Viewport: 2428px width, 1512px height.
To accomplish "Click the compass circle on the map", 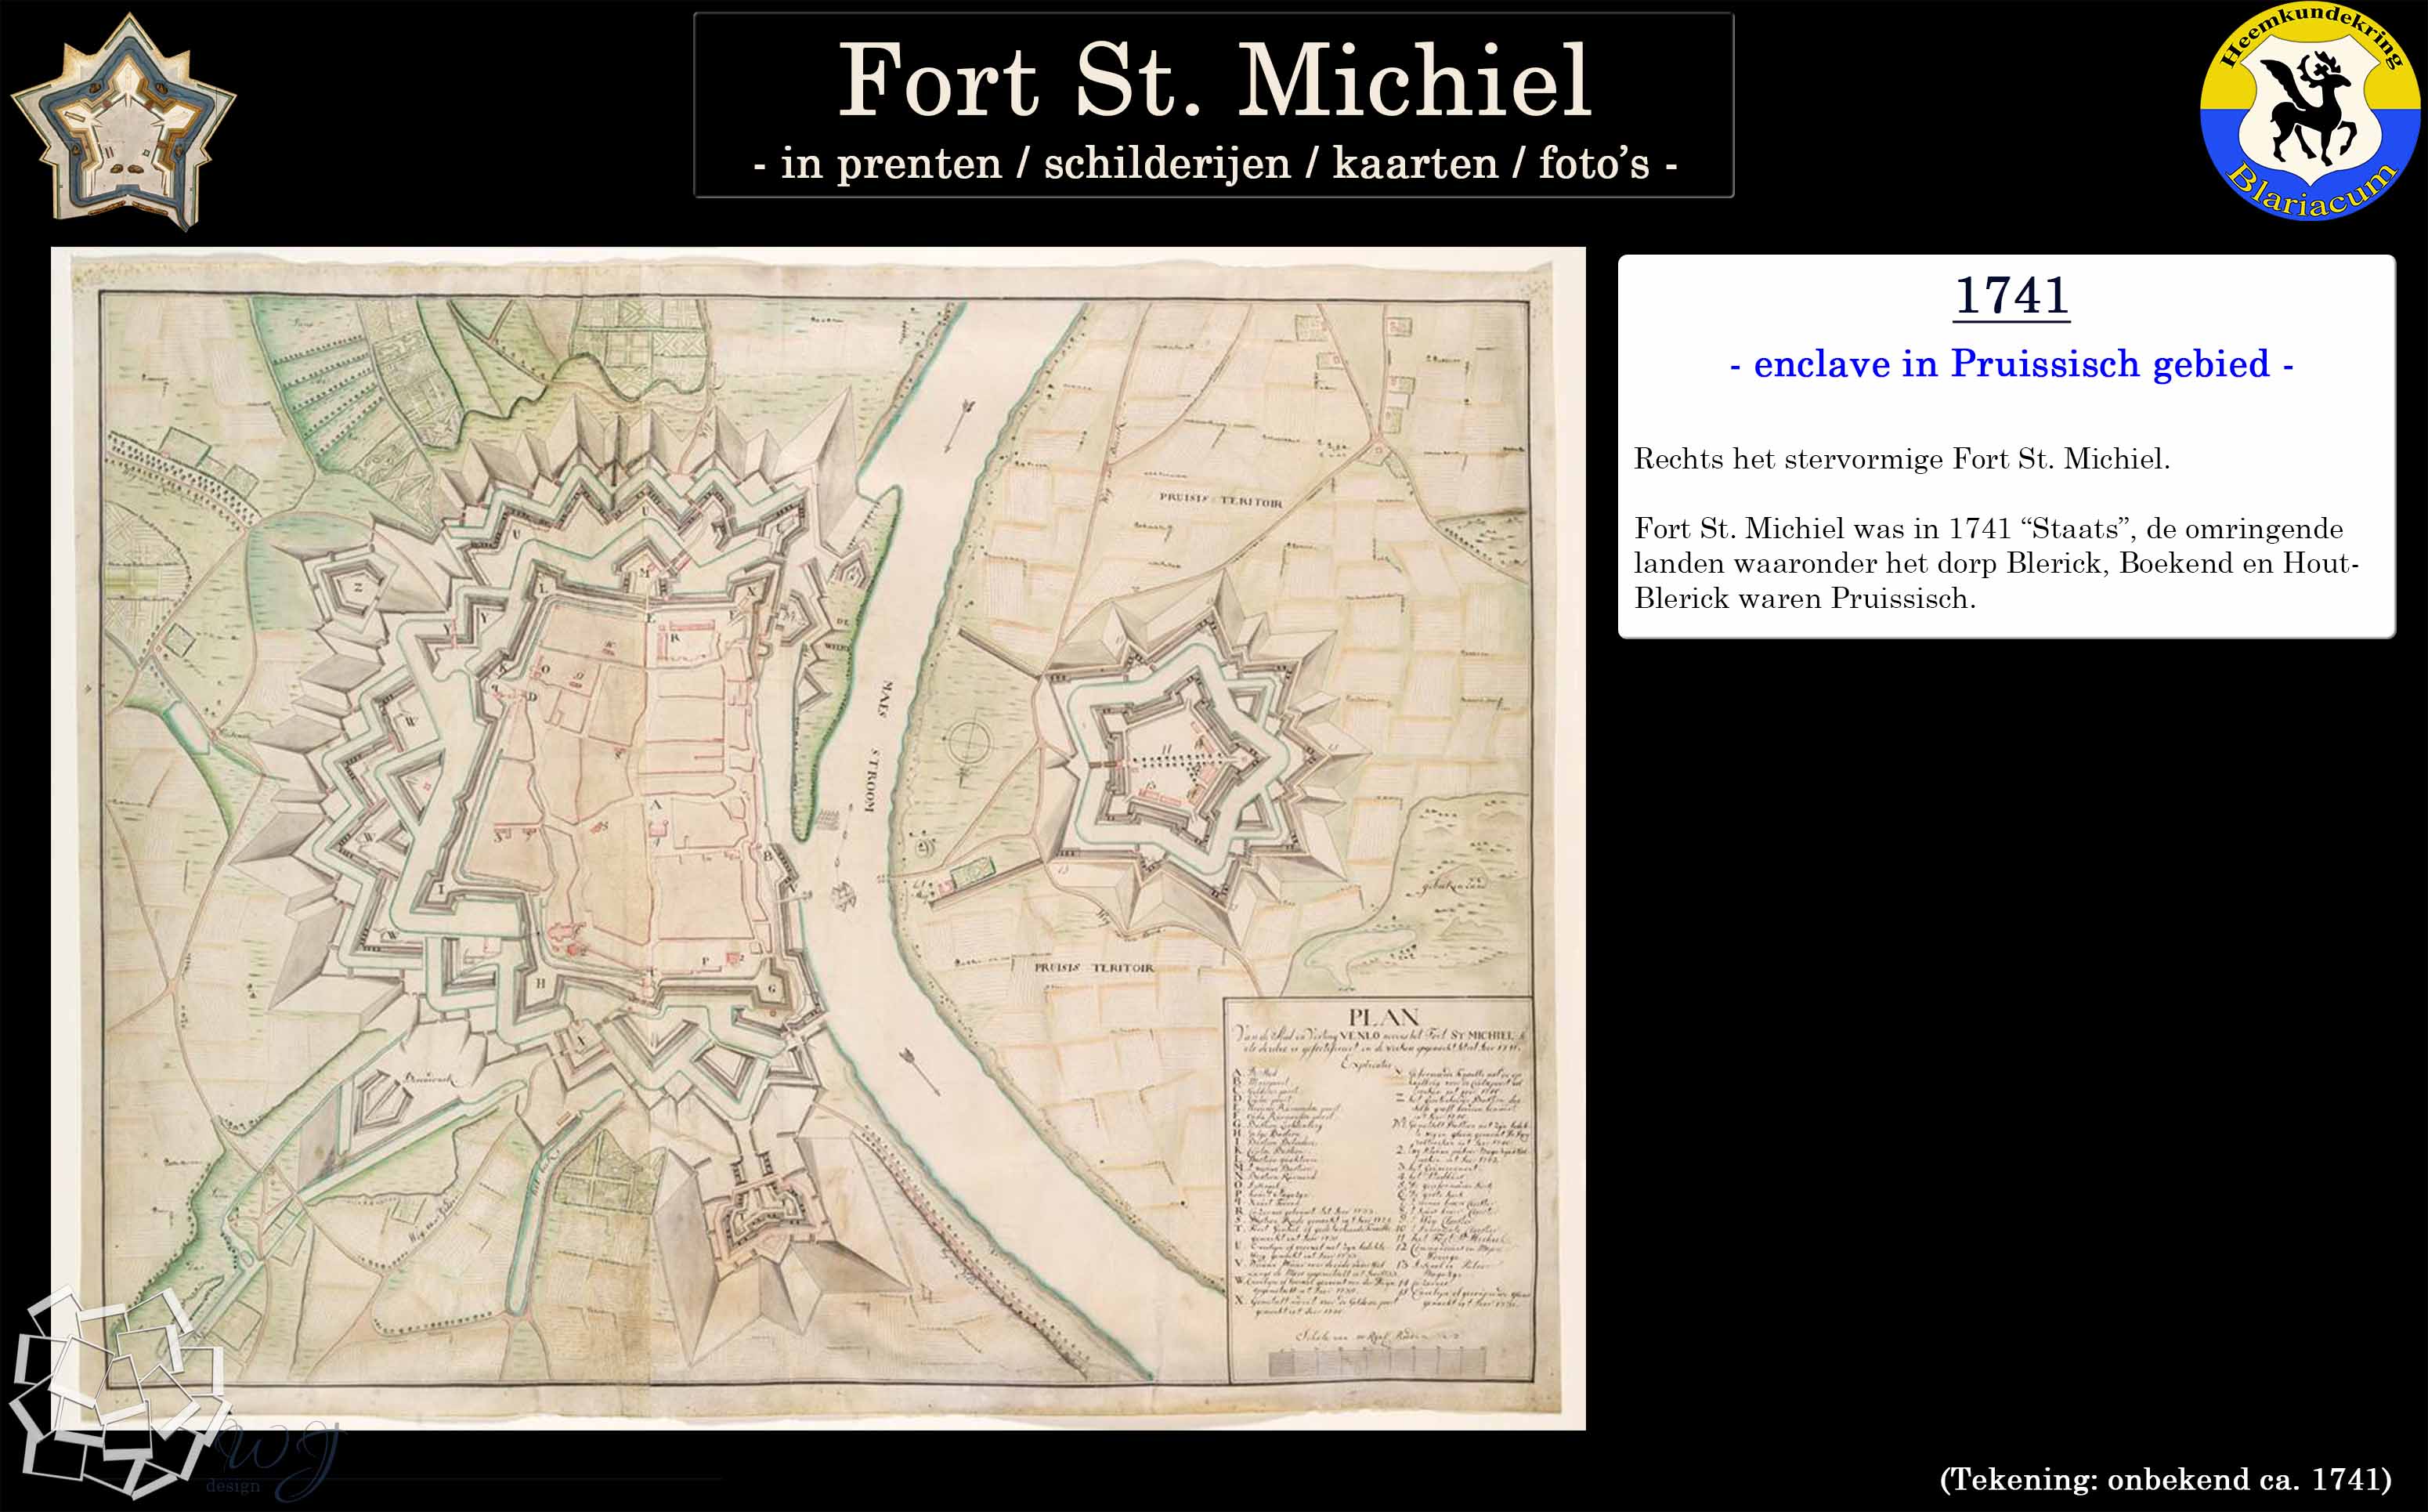I will [969, 743].
